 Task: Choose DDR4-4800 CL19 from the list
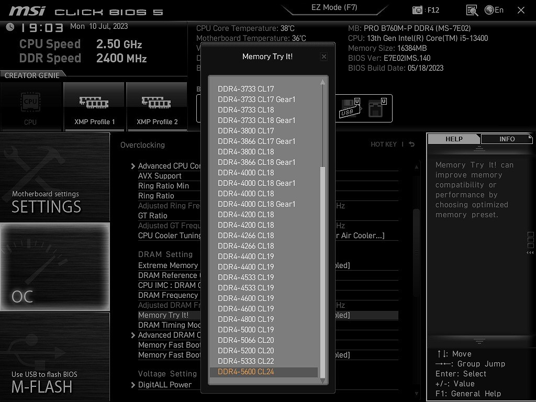[245, 319]
